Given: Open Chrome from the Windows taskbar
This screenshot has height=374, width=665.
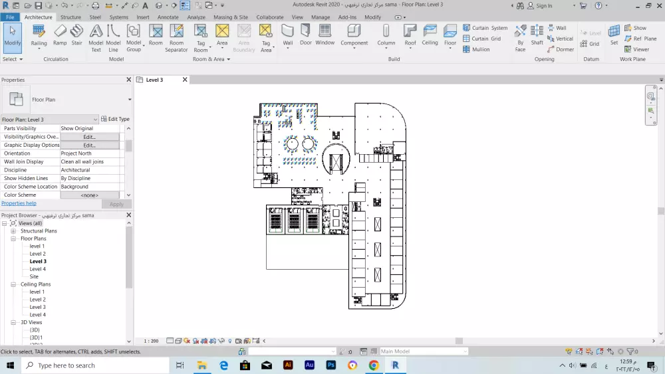Looking at the screenshot, I should pyautogui.click(x=374, y=365).
